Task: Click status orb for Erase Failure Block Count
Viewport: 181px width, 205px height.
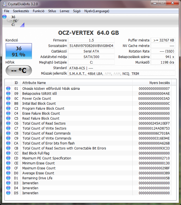Action: [x=8, y=113]
